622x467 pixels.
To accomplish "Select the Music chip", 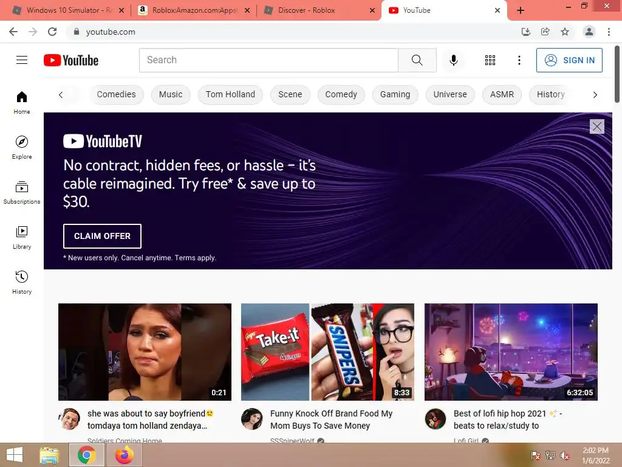I will [x=171, y=94].
